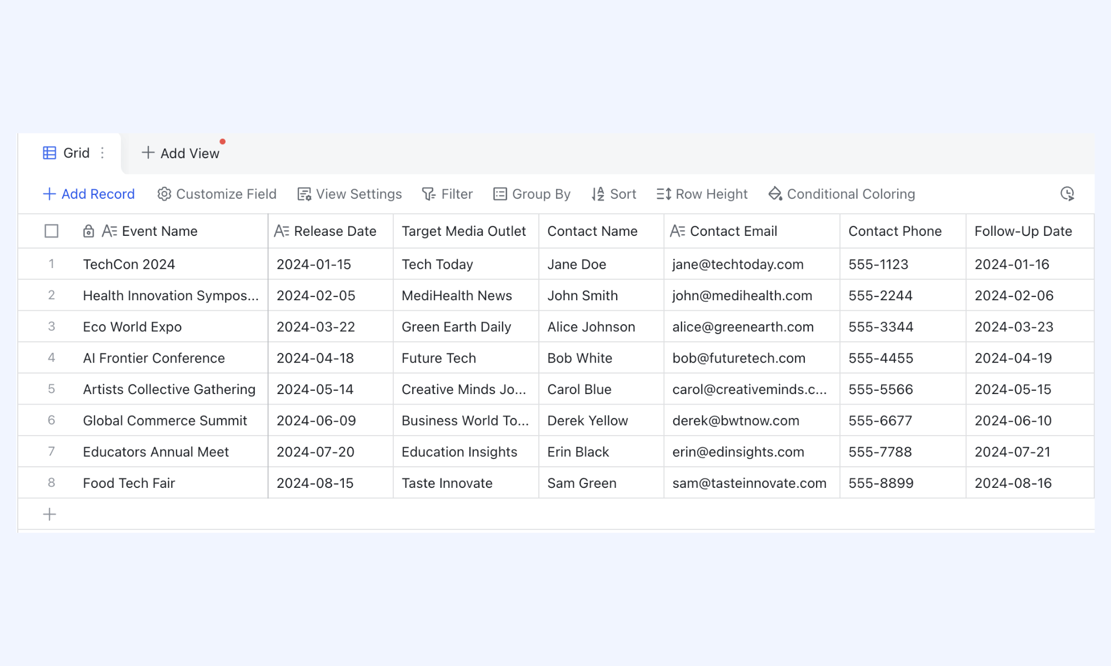Viewport: 1111px width, 666px height.
Task: Select phone number 555-1123
Action: [903, 264]
